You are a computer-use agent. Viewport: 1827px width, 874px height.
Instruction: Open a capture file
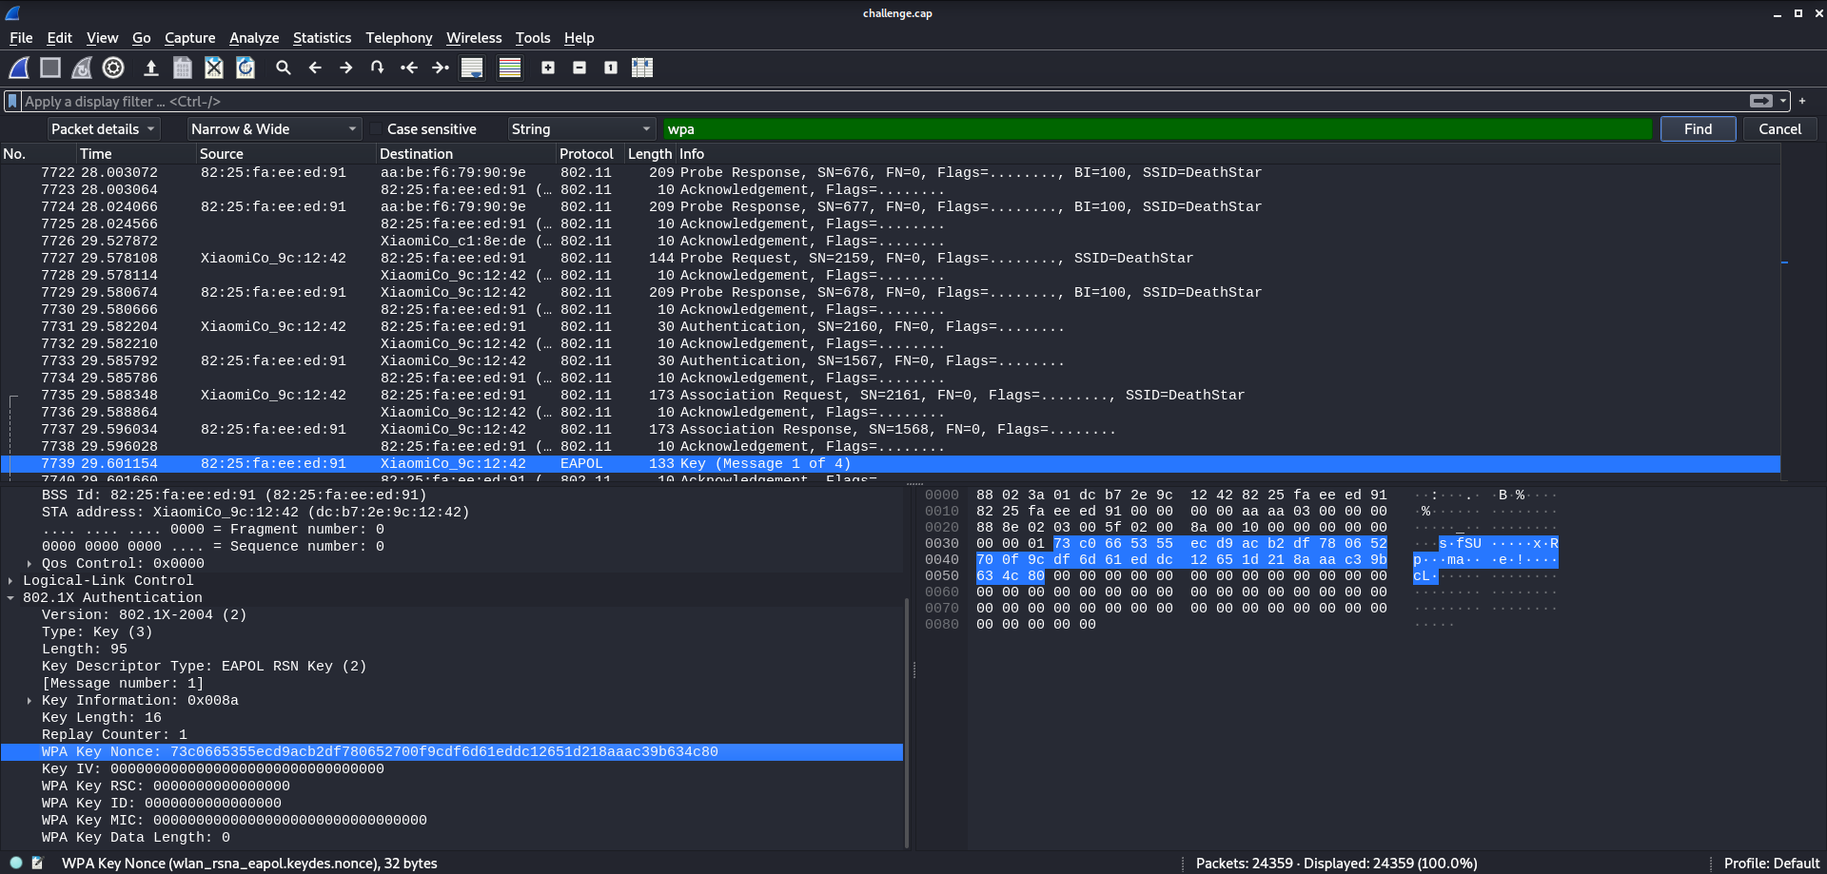click(x=150, y=68)
